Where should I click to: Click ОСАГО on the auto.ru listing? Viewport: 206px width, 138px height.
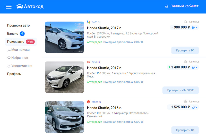pos(139,82)
